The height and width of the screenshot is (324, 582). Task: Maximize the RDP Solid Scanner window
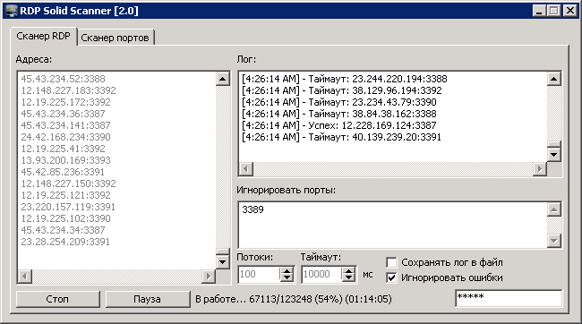pyautogui.click(x=553, y=11)
